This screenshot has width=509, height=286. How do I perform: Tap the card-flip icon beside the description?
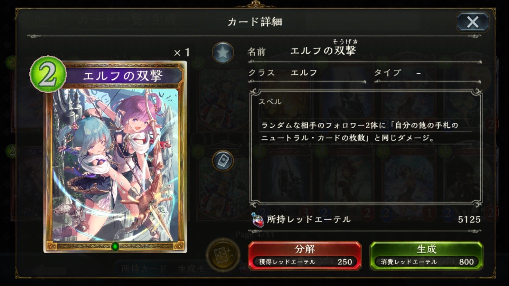click(223, 161)
